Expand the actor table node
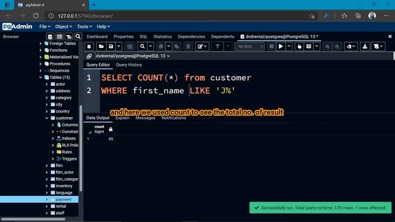Viewport: 395px width, 222px height. (47, 84)
